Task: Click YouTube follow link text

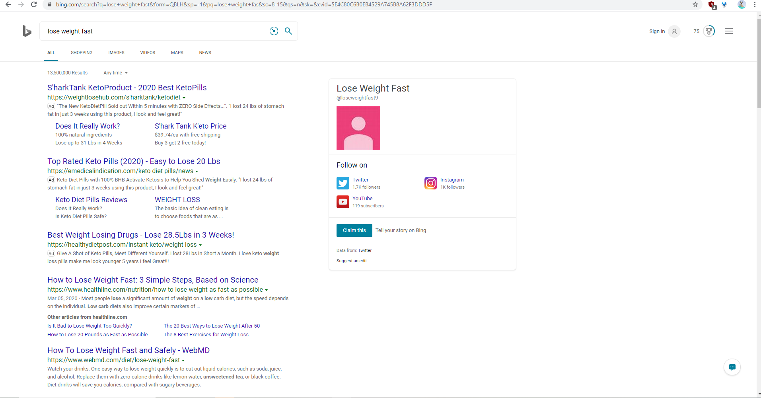Action: [362, 198]
